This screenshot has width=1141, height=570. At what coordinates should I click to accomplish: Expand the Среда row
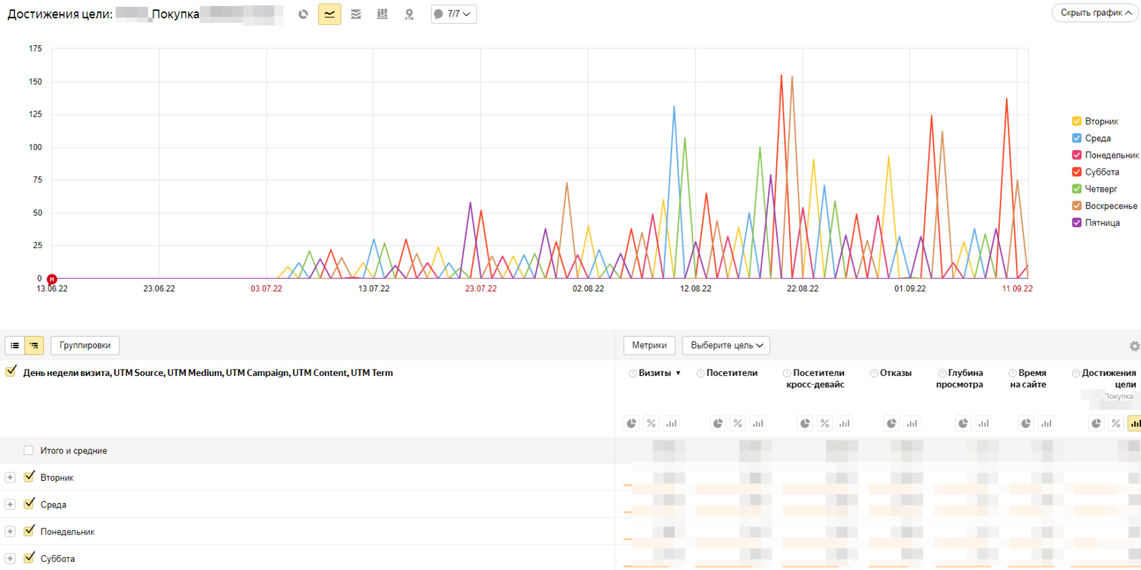point(10,505)
